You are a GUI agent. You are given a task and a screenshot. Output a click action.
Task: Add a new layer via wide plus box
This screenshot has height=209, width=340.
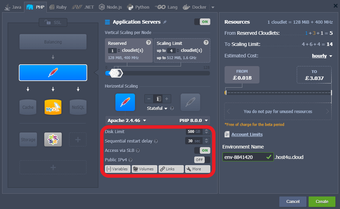click(x=53, y=167)
